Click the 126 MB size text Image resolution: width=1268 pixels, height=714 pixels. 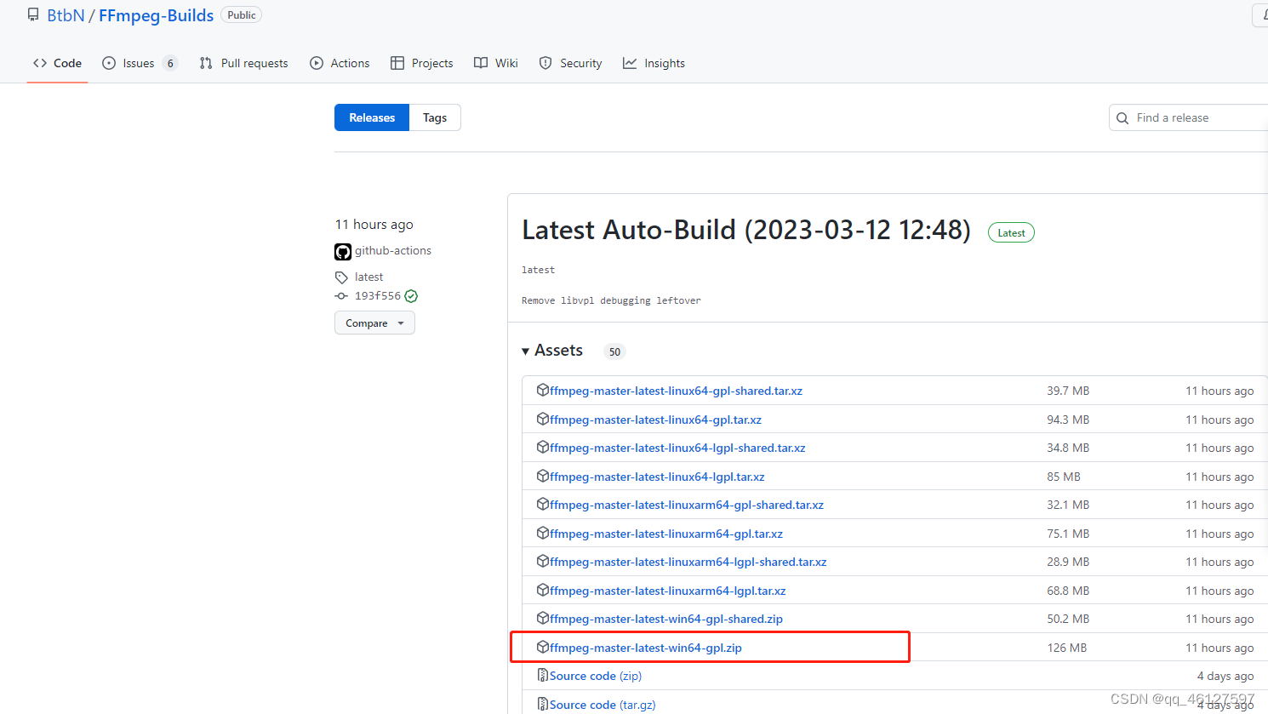1067,648
